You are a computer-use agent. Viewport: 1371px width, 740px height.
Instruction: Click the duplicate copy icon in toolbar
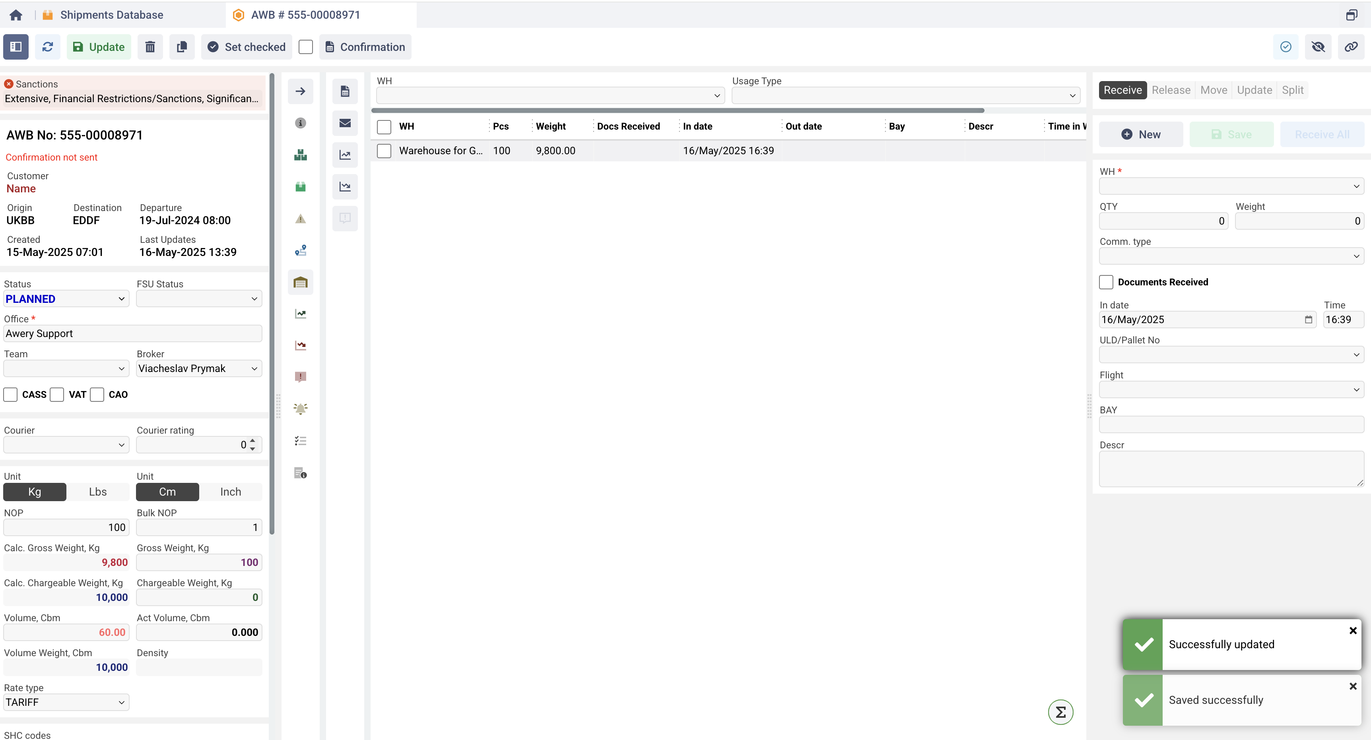[x=181, y=47]
